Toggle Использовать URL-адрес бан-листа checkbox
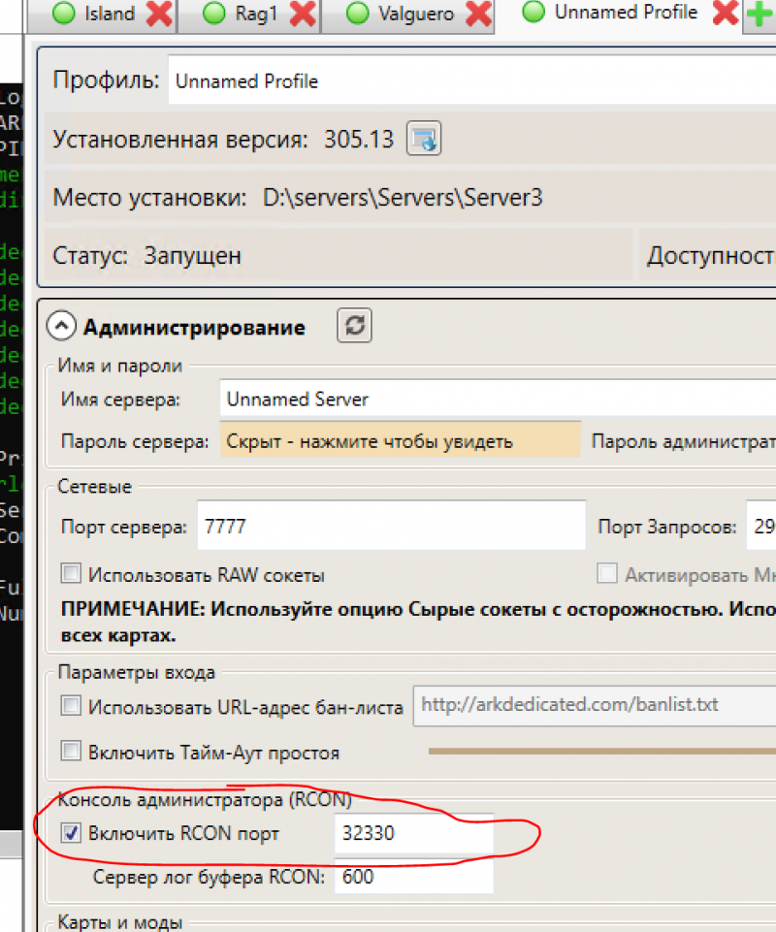776x932 pixels. [x=71, y=706]
